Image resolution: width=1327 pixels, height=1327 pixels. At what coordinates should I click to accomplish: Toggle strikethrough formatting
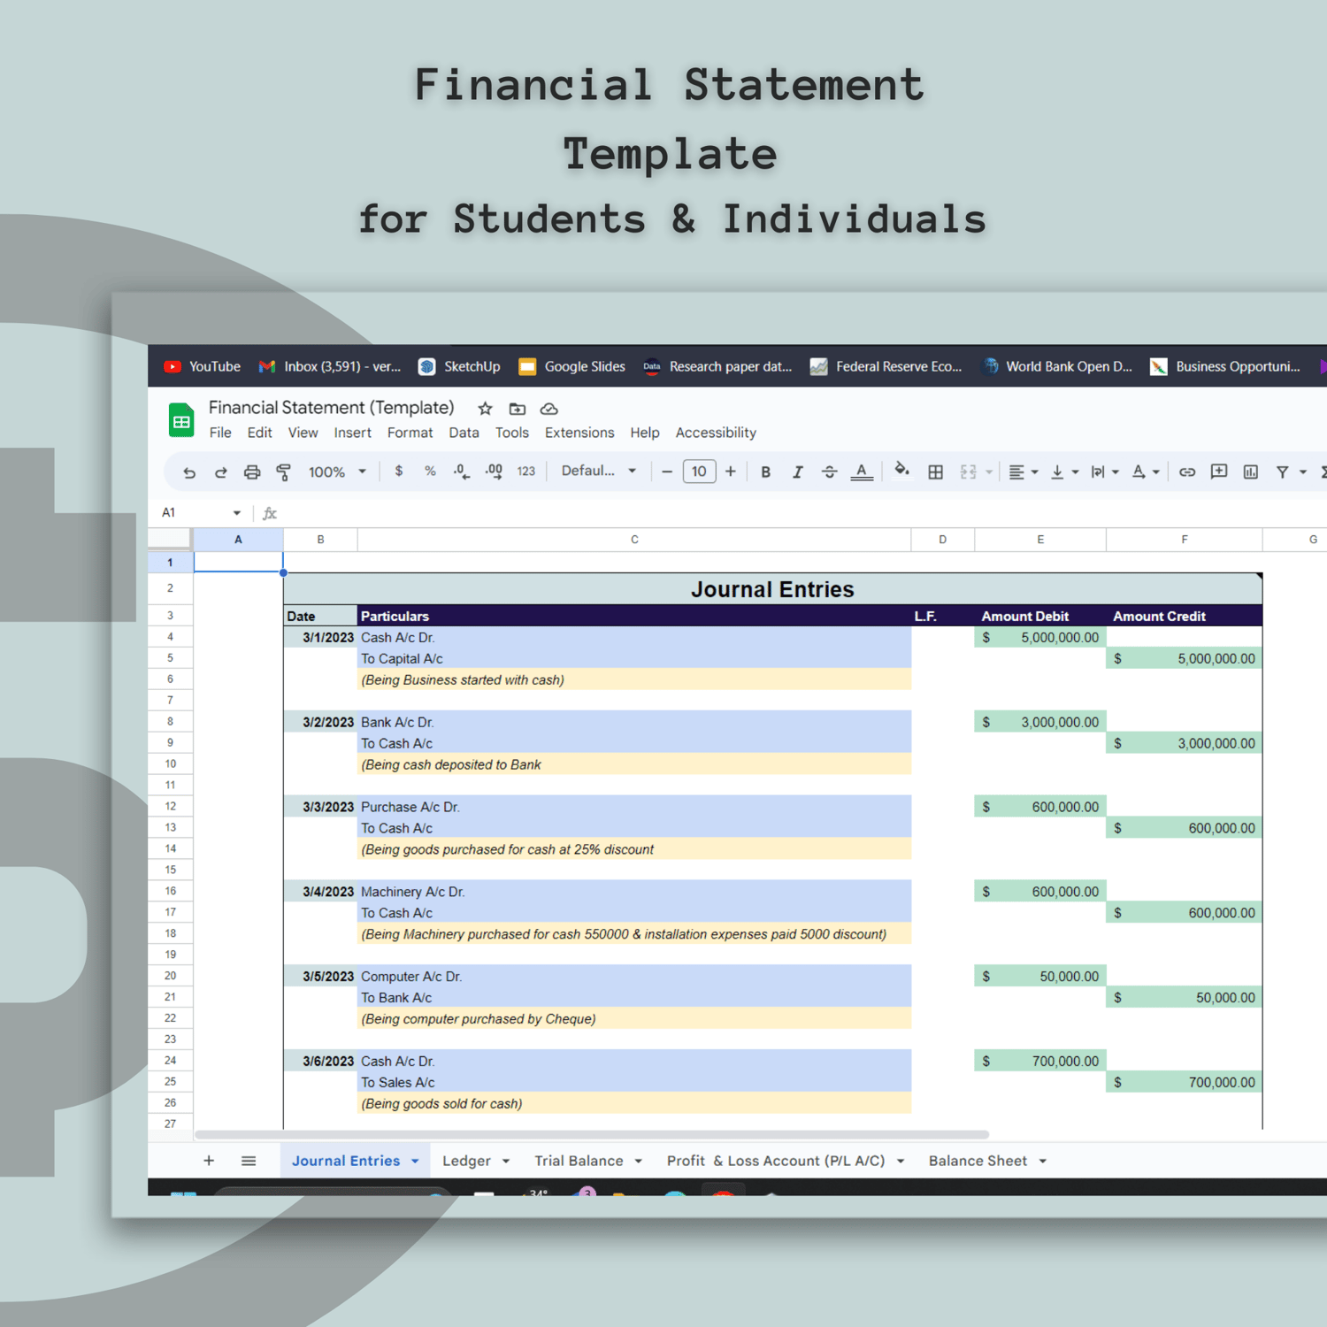(829, 472)
